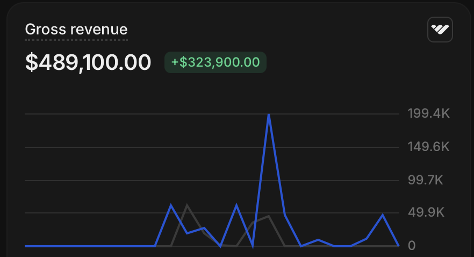Click the 99.7K axis label
Image resolution: width=474 pixels, height=257 pixels.
pyautogui.click(x=425, y=180)
